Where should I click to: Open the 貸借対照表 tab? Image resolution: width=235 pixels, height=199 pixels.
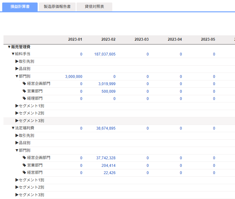(x=94, y=7)
